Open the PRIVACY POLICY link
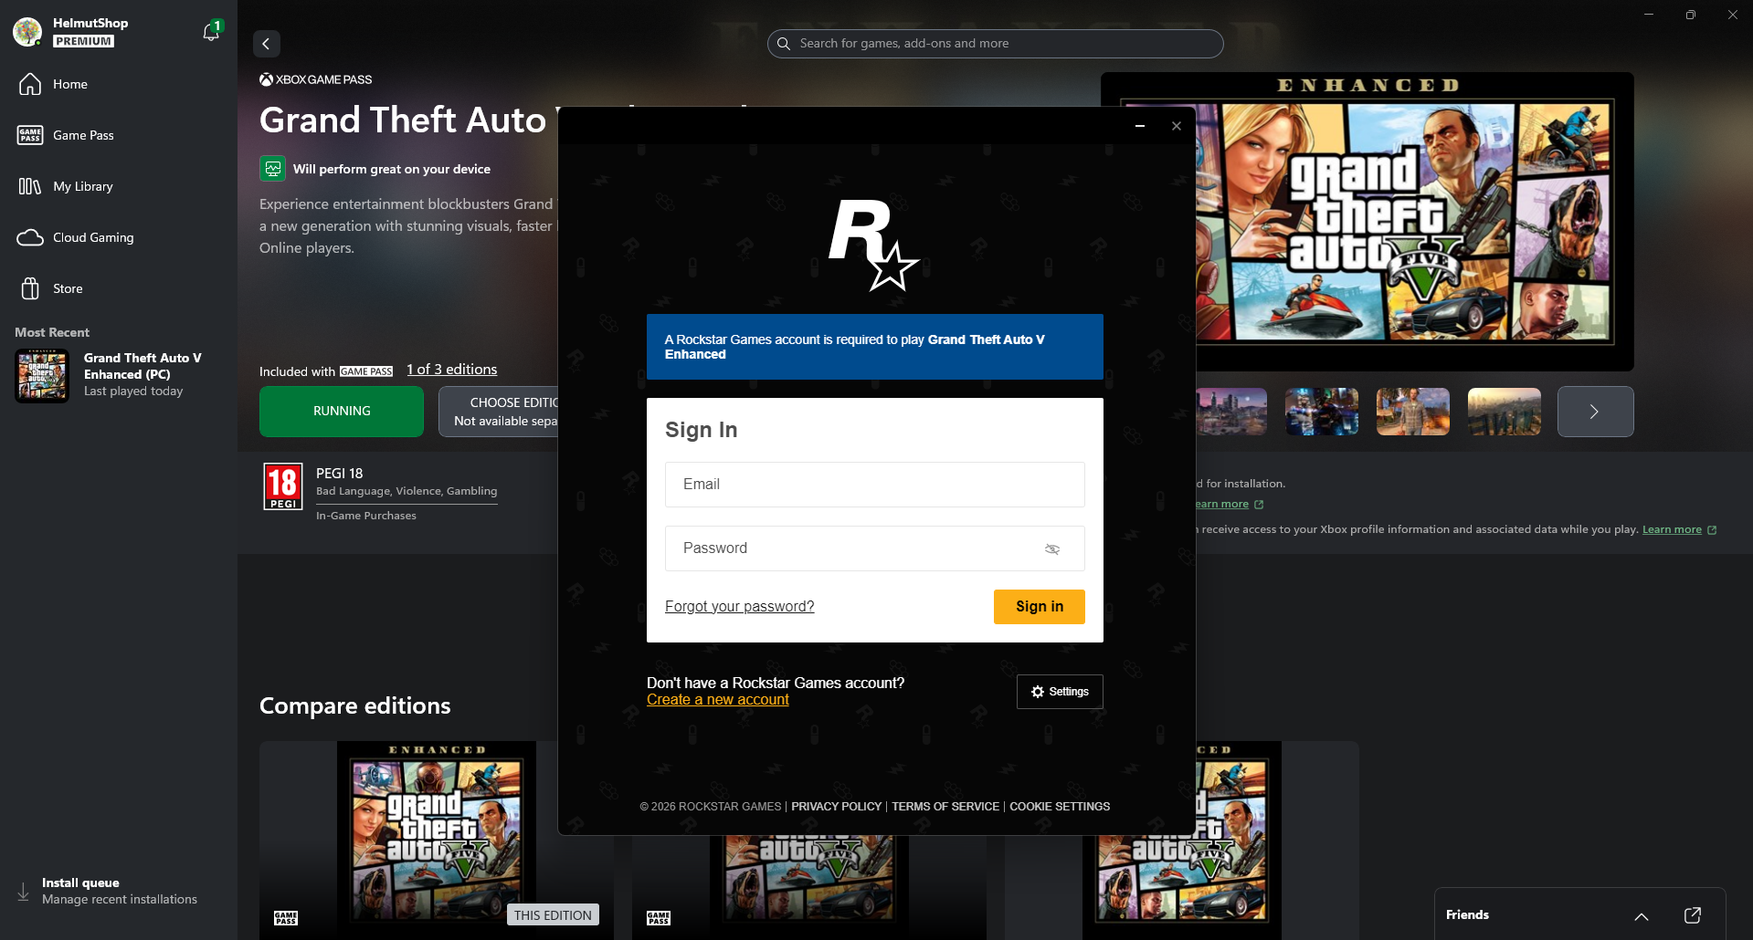The width and height of the screenshot is (1753, 940). click(837, 807)
